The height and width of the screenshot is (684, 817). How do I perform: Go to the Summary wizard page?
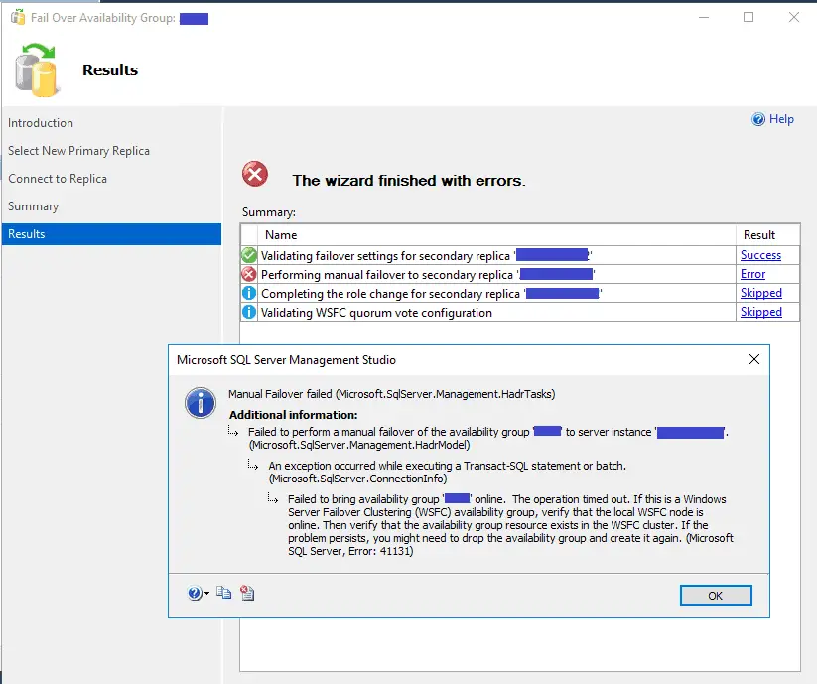34,206
